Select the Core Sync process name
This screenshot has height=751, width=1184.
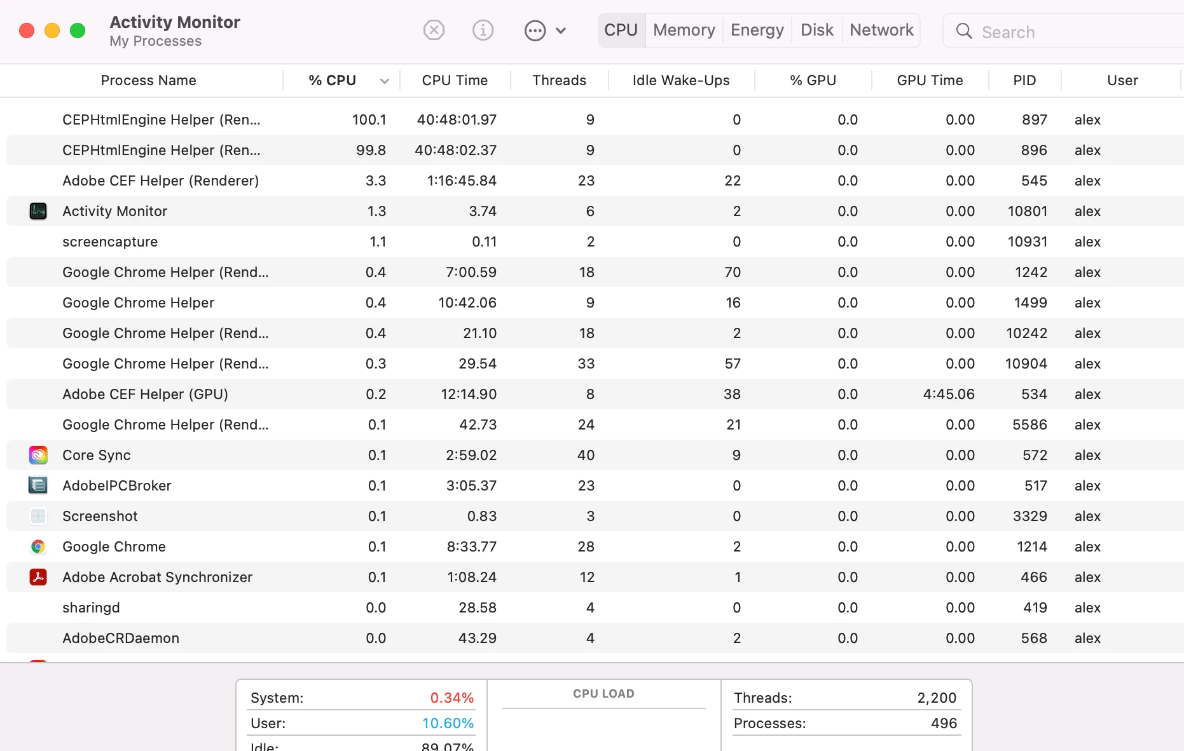[x=97, y=455]
